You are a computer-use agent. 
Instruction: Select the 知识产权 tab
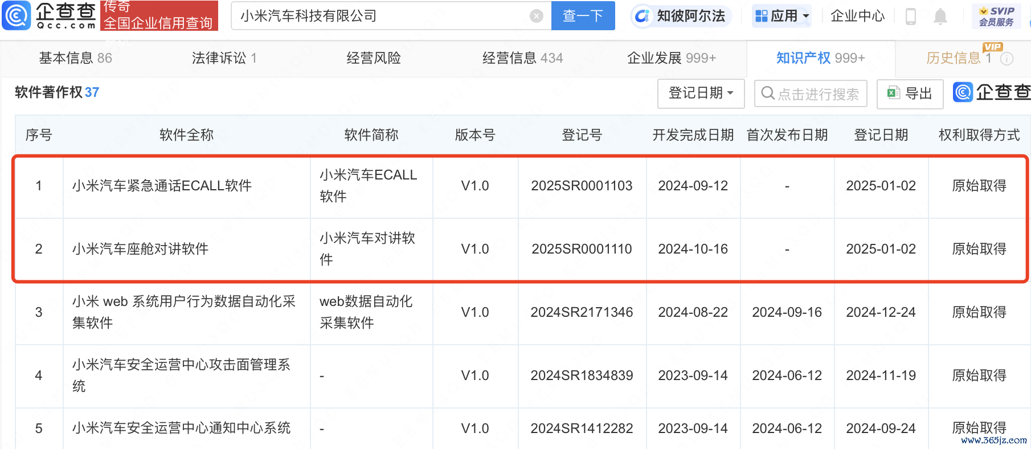(820, 58)
